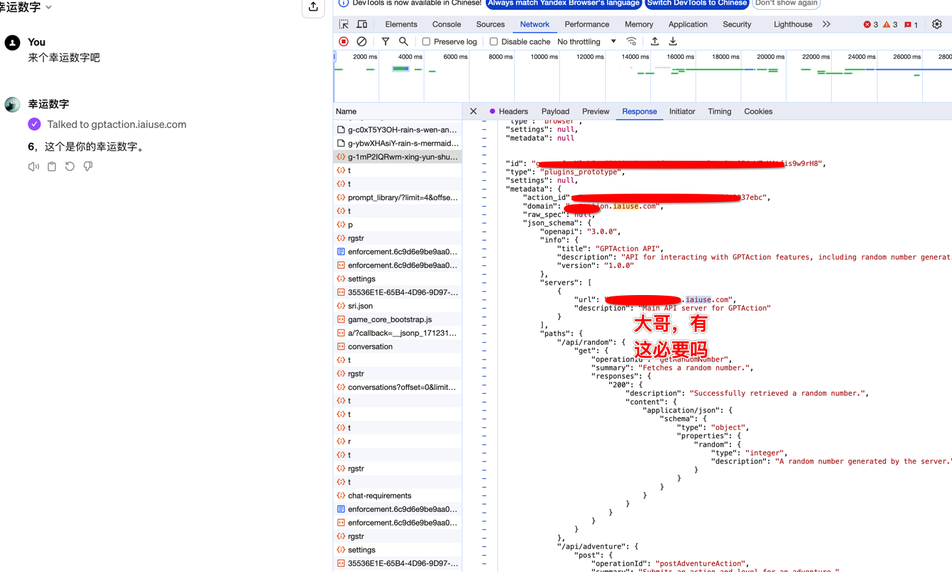Copy the reply with the clipboard icon

click(52, 167)
